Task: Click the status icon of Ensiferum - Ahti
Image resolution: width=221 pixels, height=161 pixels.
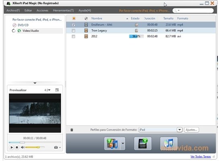Action: click(136, 25)
